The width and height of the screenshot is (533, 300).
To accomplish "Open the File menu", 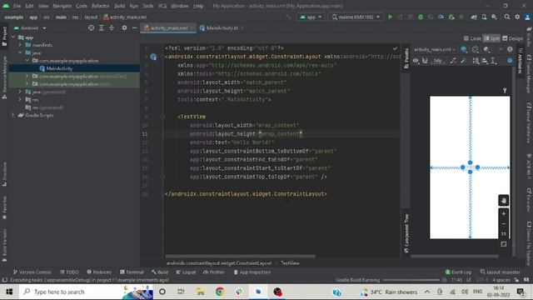I will click(17, 6).
